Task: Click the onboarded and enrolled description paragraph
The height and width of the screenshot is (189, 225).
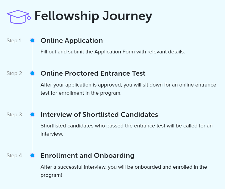Action: pyautogui.click(x=124, y=171)
